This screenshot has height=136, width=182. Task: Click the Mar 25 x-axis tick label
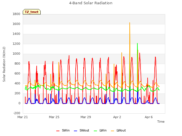pyautogui.click(x=54, y=117)
